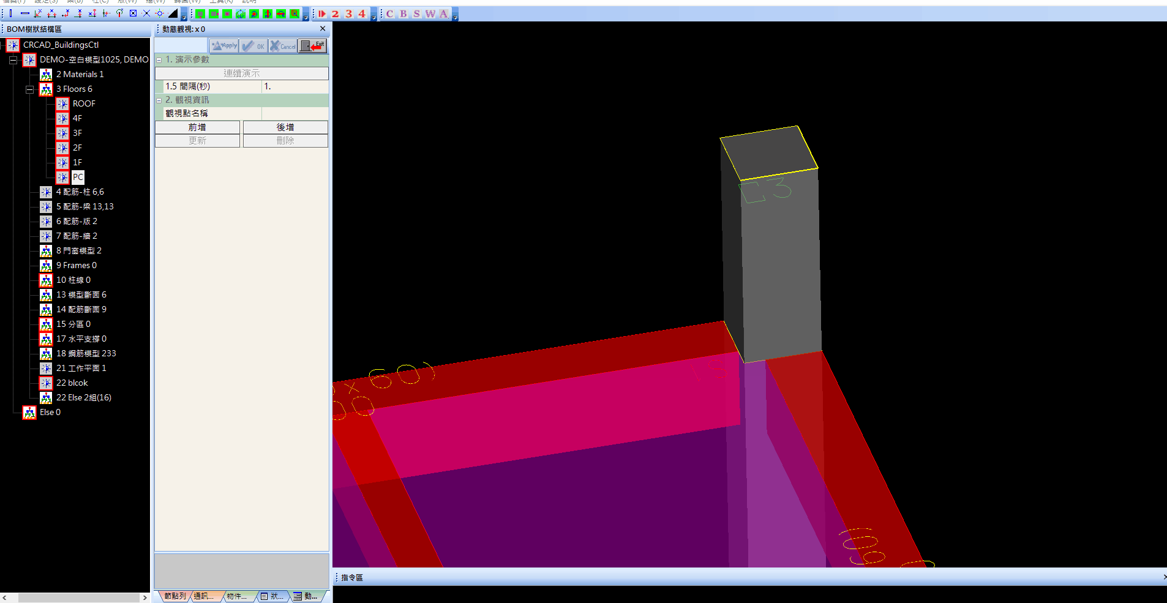Click the last green zoom-window icon
The width and height of the screenshot is (1167, 603).
(x=295, y=13)
